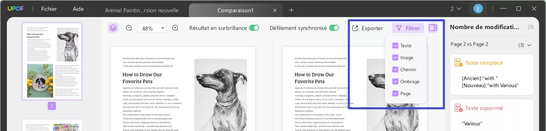Image resolution: width=546 pixels, height=131 pixels.
Task: Select the Comparaison1 tab
Action: tap(235, 10)
